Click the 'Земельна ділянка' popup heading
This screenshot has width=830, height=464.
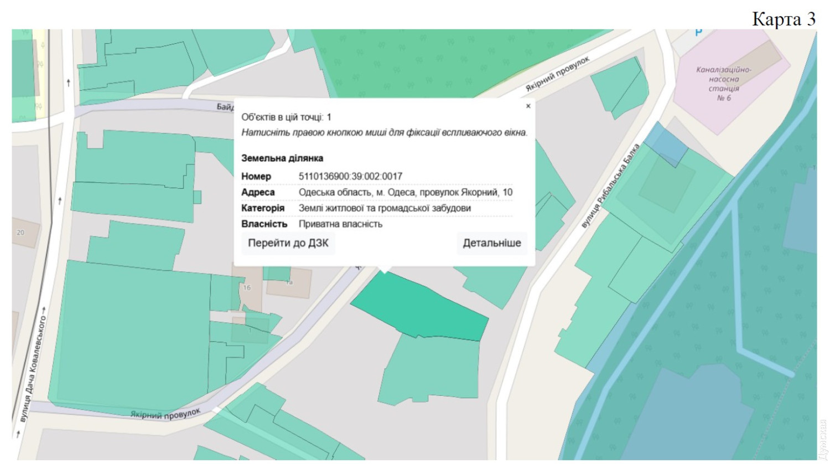(x=282, y=158)
